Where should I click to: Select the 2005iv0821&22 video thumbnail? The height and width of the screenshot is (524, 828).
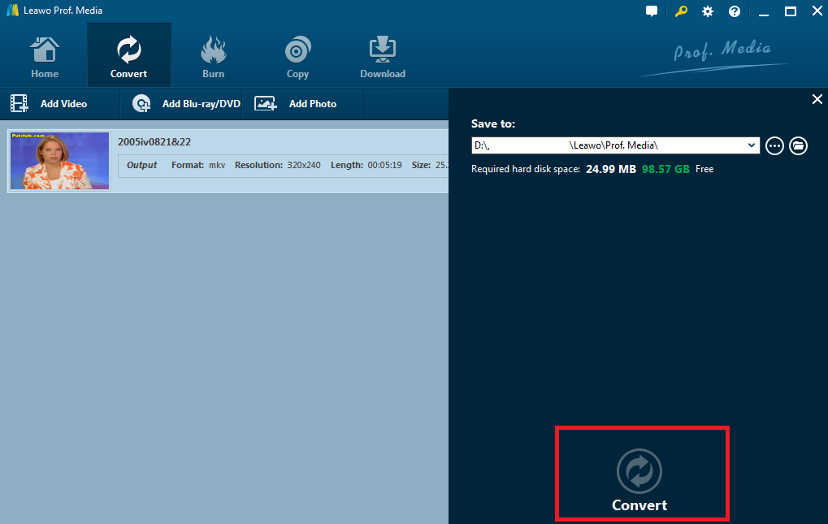coord(59,160)
